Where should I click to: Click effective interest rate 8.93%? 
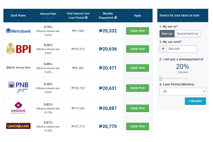point(48,35)
